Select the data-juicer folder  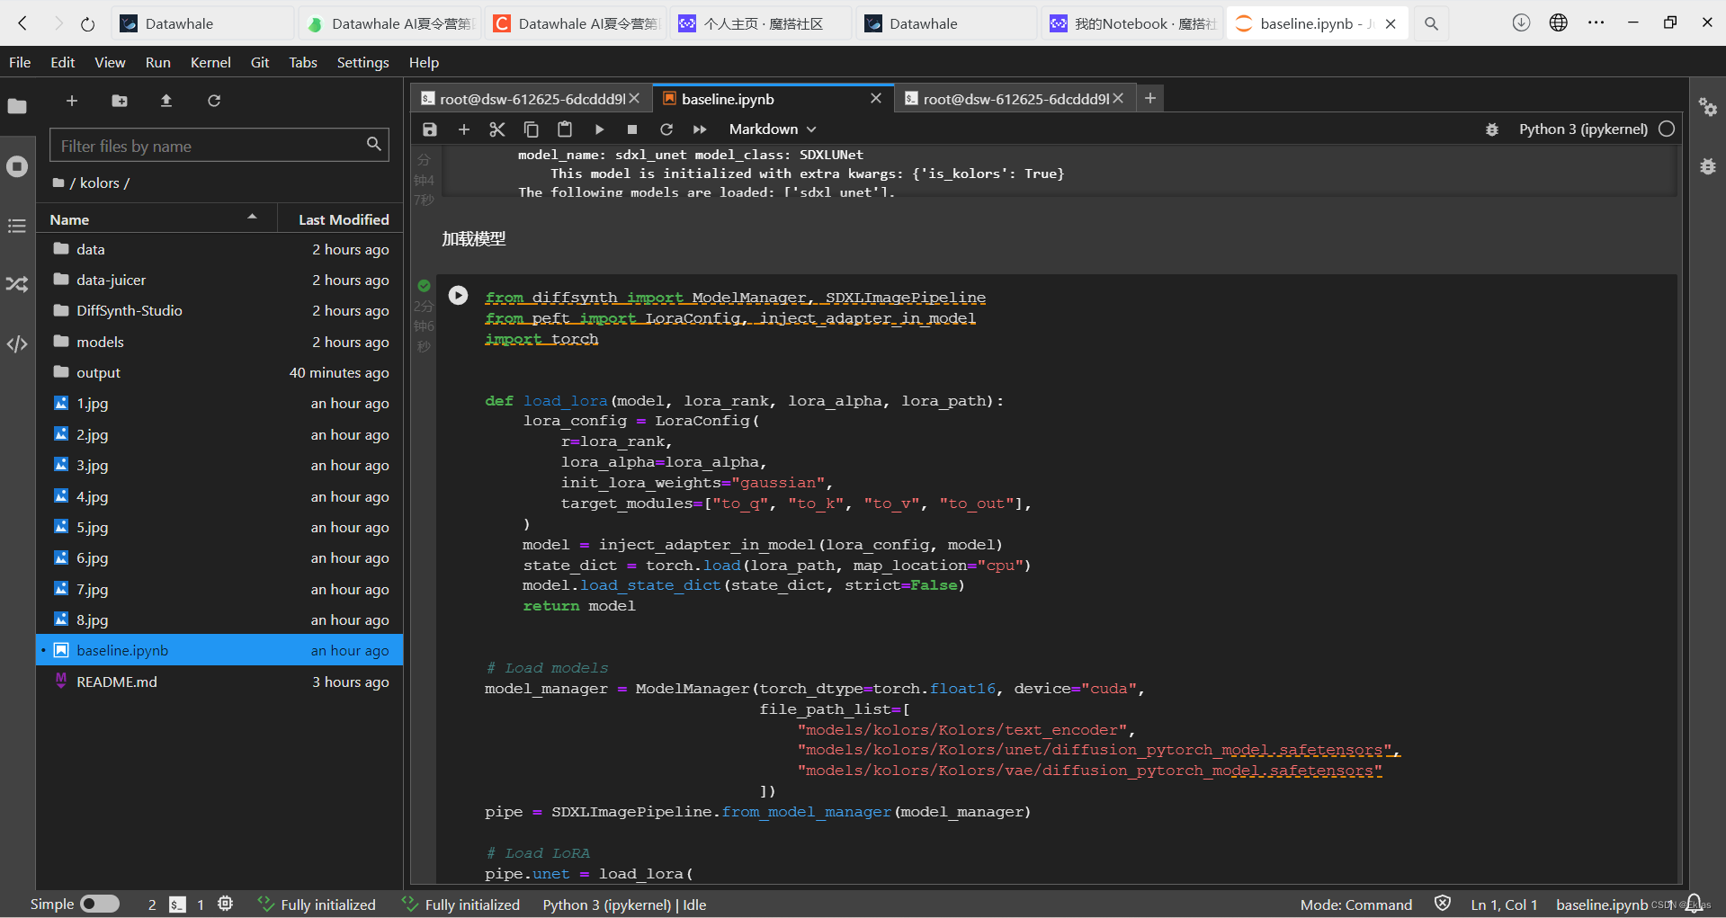pos(219,280)
